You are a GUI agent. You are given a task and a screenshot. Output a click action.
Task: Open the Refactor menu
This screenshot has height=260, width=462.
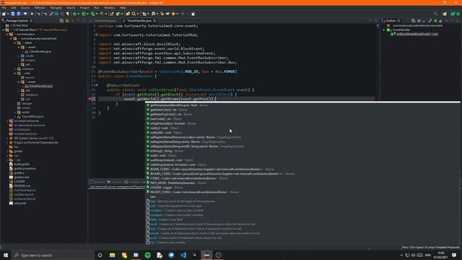point(40,7)
